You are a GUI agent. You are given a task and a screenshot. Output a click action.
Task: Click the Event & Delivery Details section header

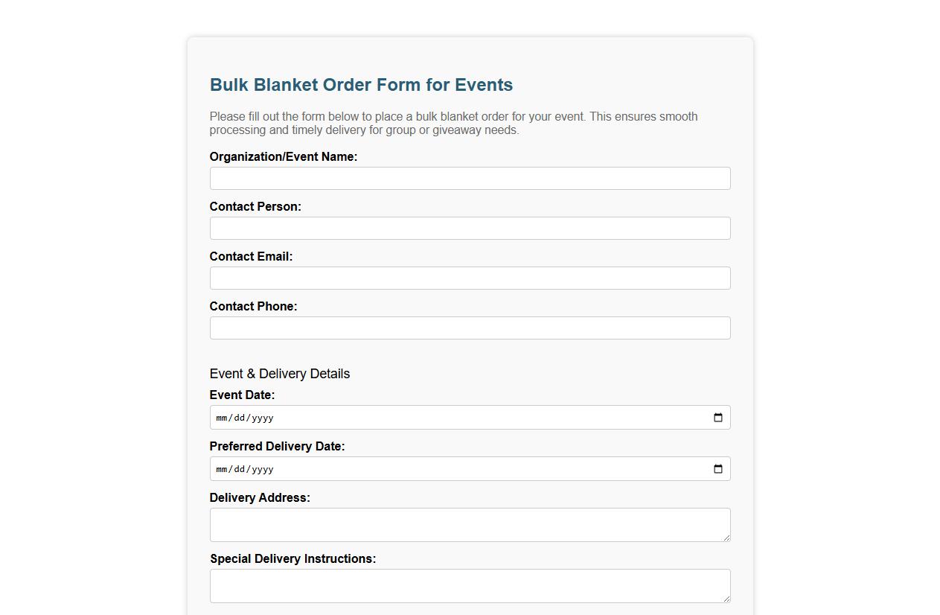coord(279,374)
